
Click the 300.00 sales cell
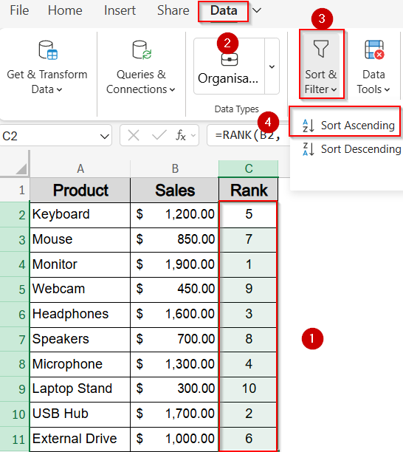[175, 389]
